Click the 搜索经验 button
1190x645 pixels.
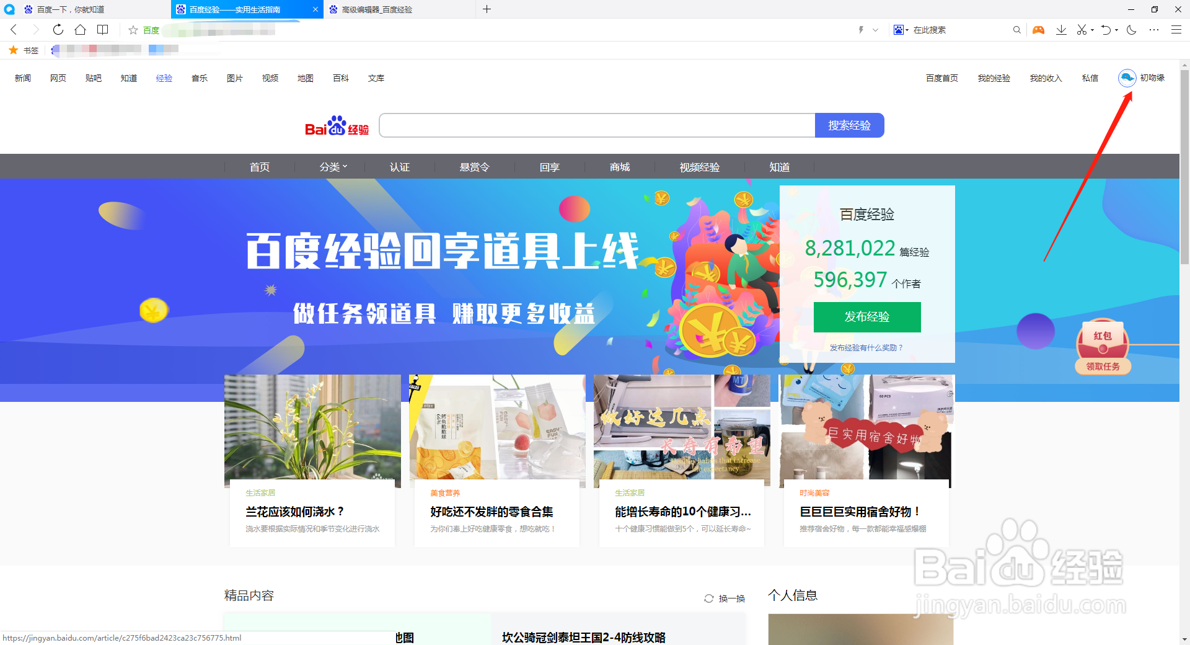[850, 125]
